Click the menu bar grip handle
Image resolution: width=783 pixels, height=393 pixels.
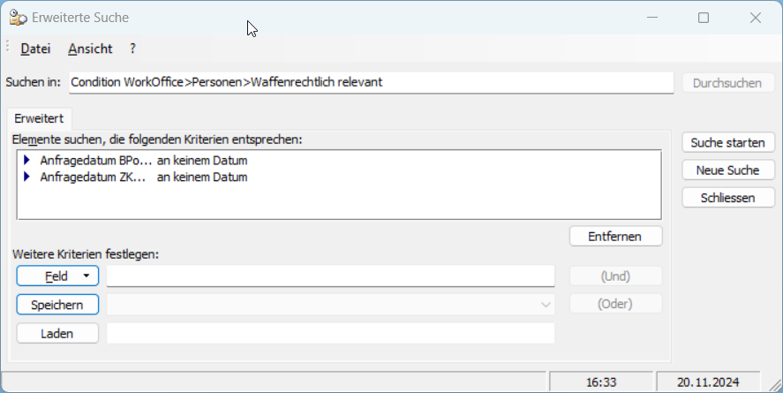coord(8,48)
